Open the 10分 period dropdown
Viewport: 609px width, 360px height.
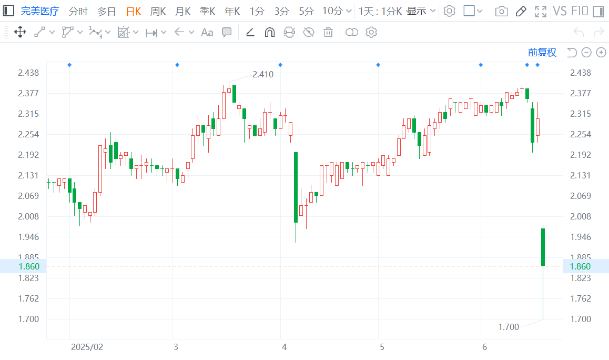tap(337, 11)
